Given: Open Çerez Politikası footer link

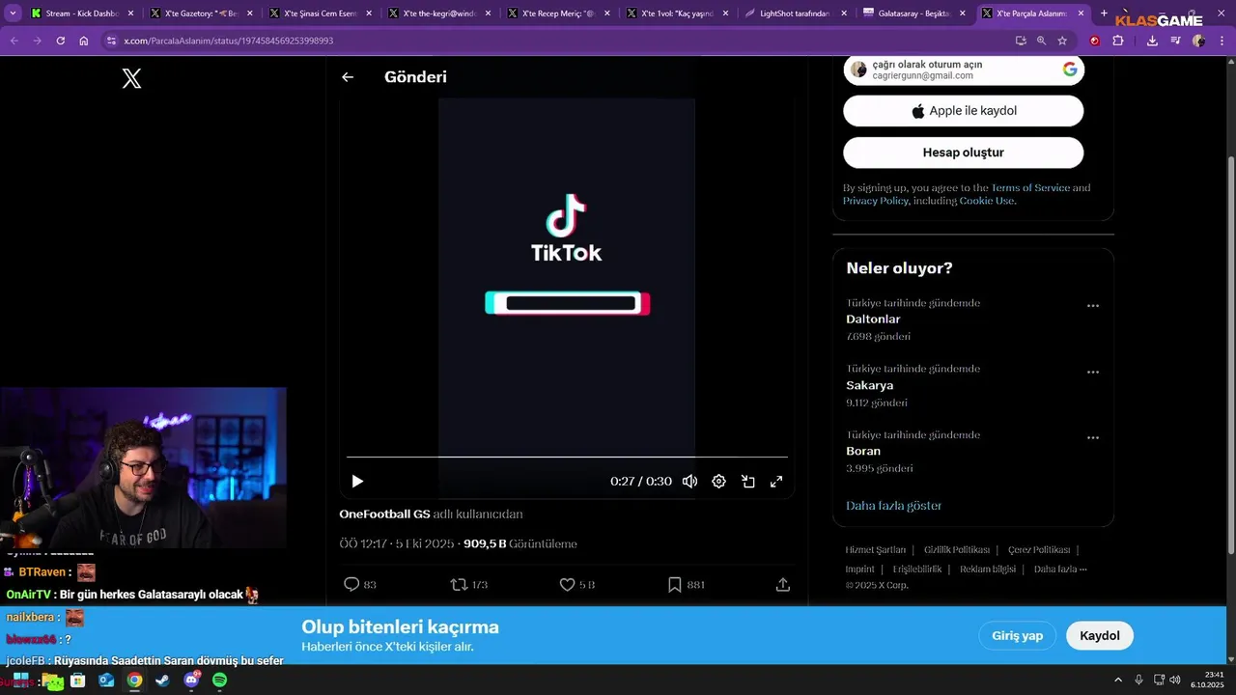Looking at the screenshot, I should coord(1039,550).
